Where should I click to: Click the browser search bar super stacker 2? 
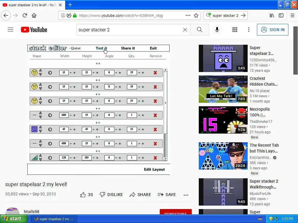coord(226,16)
